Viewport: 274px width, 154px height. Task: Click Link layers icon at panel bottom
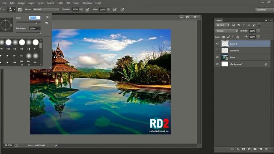coord(232,149)
